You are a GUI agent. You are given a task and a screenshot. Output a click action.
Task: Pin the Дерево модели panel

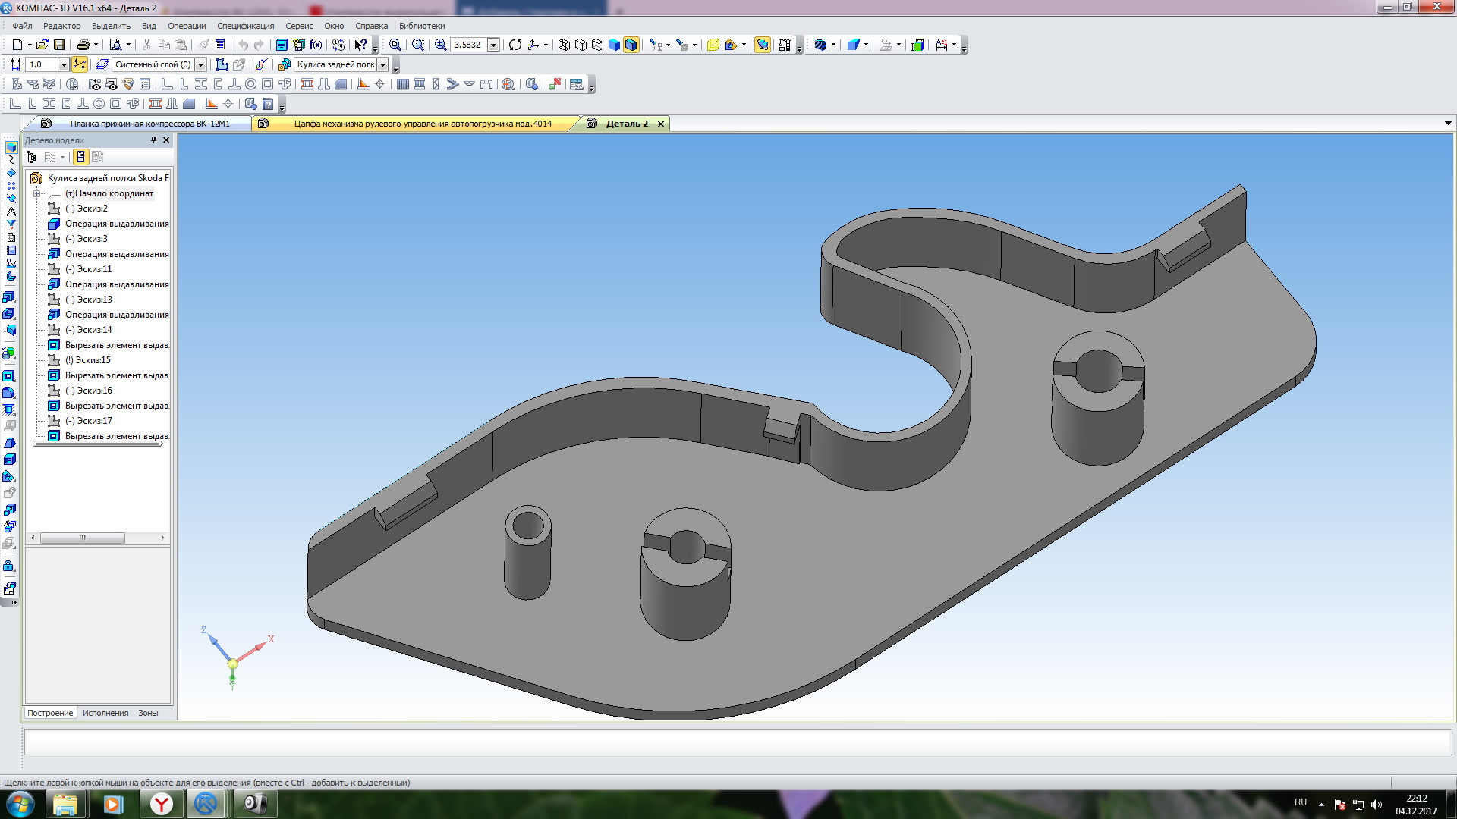(153, 140)
